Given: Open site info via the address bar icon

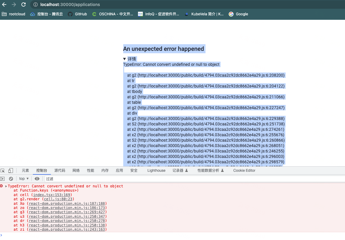Looking at the screenshot, I should 36,5.
